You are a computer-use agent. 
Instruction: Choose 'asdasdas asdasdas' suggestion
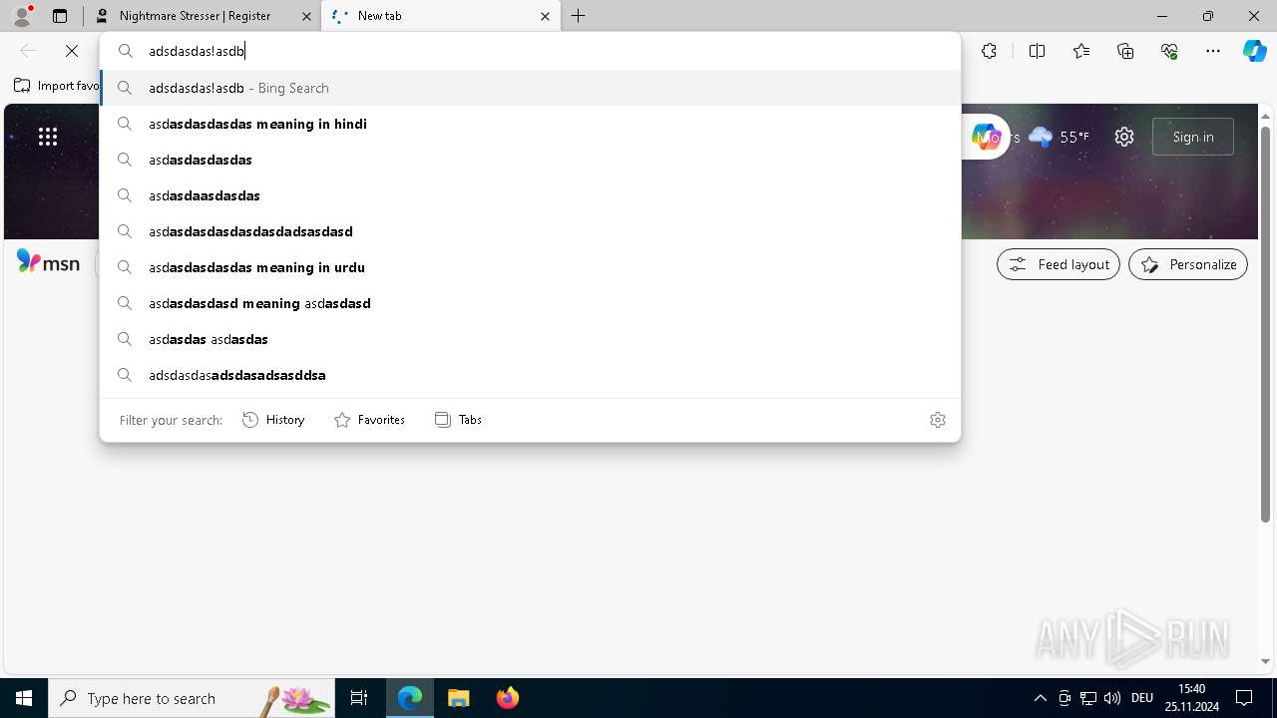(530, 339)
